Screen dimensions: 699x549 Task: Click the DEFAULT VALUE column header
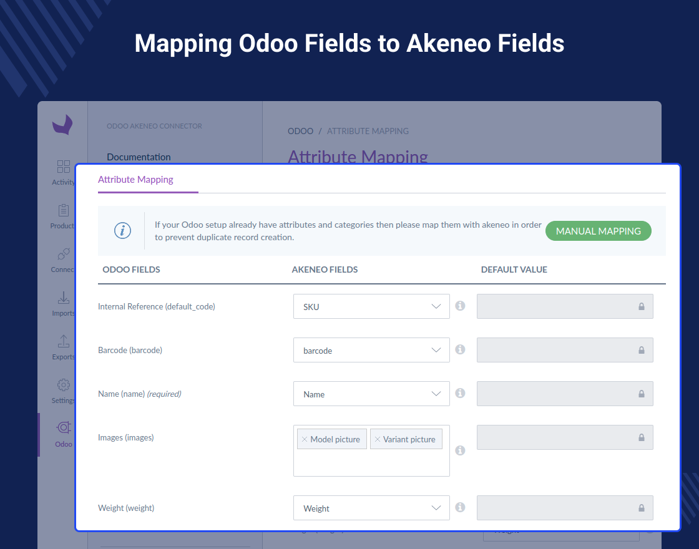tap(514, 269)
